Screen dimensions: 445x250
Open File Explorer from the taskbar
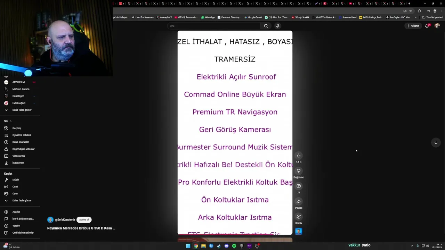(203, 246)
